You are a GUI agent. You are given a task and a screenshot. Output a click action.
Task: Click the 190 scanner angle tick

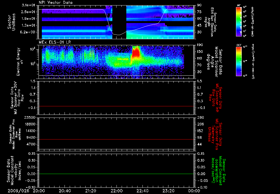coord(200,45)
